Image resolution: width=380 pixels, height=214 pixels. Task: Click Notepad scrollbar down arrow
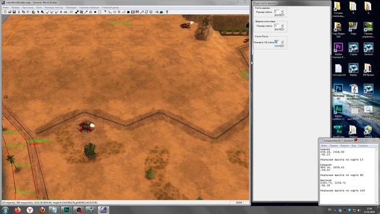(x=376, y=202)
